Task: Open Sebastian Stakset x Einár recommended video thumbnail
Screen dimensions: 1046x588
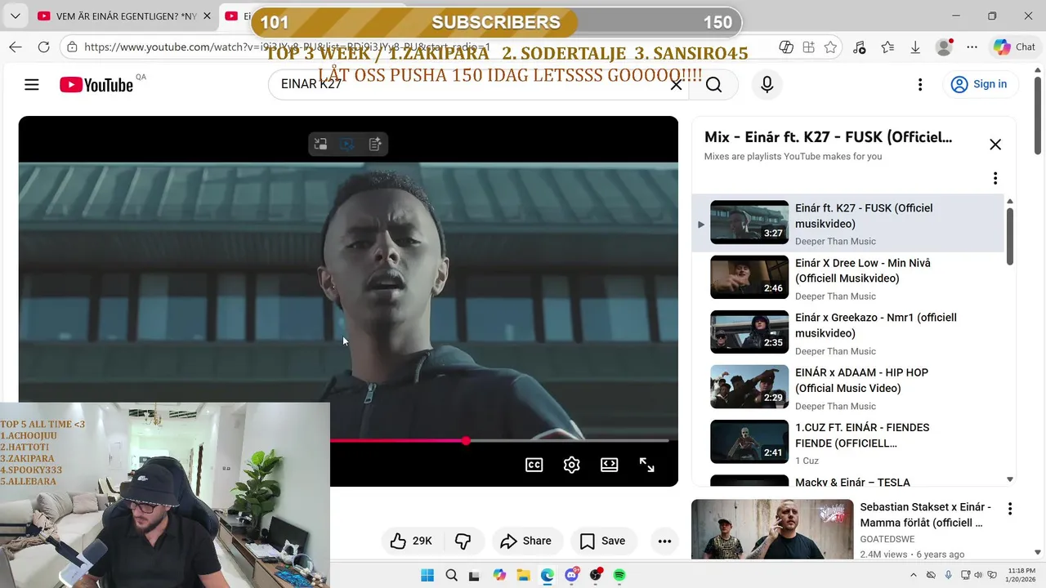Action: point(772,529)
